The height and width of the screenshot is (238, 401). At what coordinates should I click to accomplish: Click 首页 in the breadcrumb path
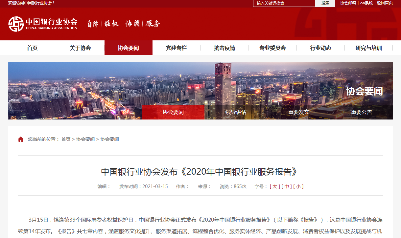coord(66,139)
